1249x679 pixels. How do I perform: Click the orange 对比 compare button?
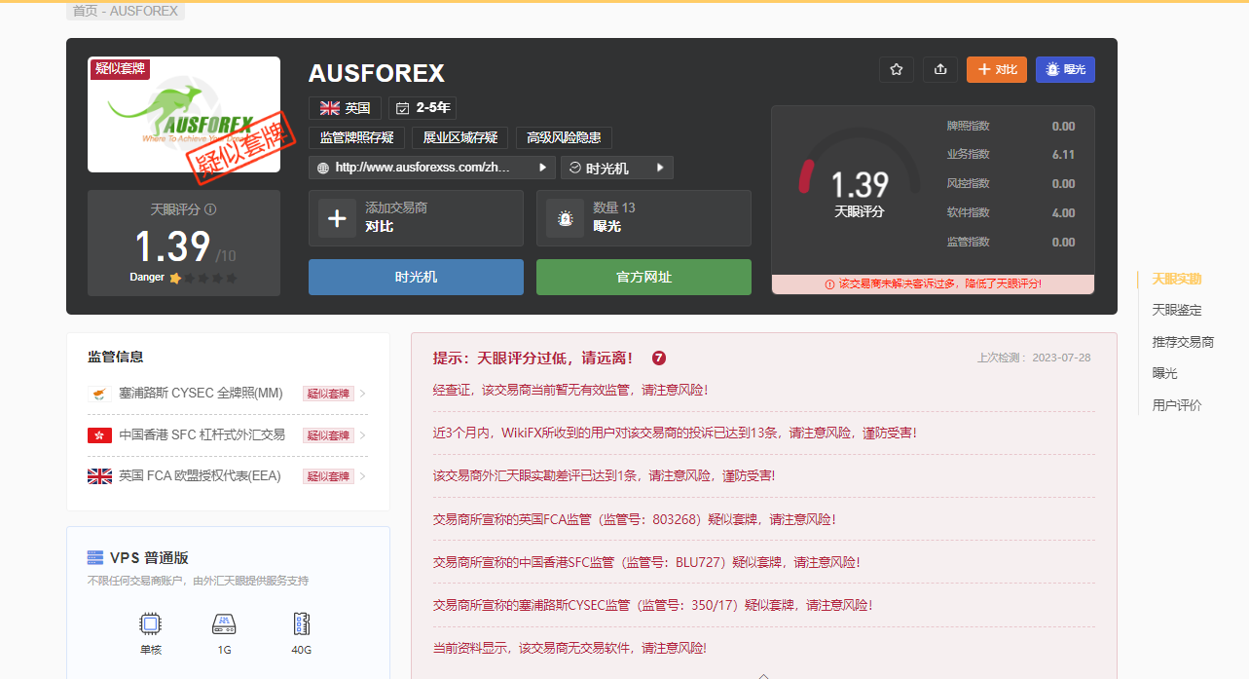[997, 69]
